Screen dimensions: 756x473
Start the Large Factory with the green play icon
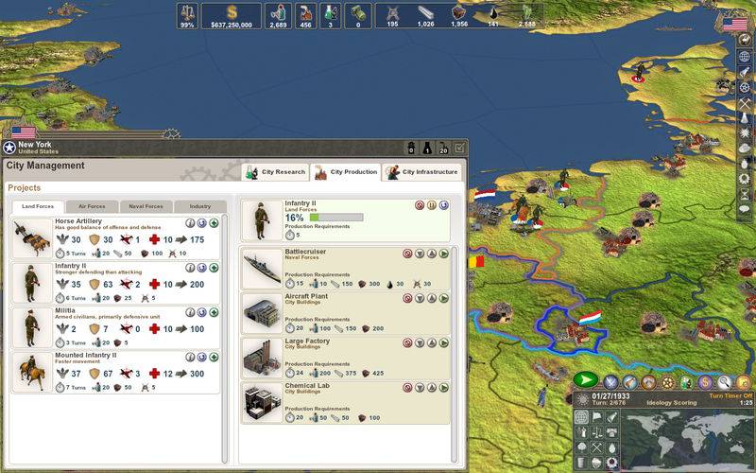click(443, 342)
